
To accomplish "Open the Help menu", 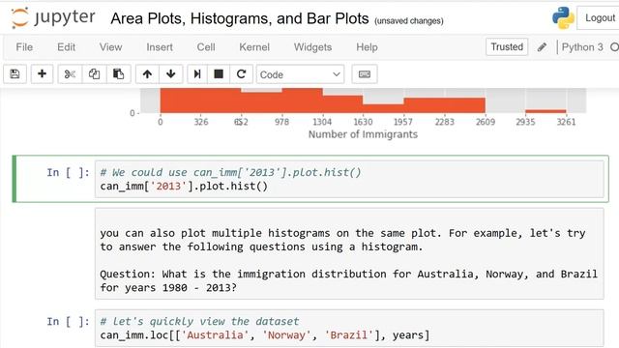I will pos(367,47).
